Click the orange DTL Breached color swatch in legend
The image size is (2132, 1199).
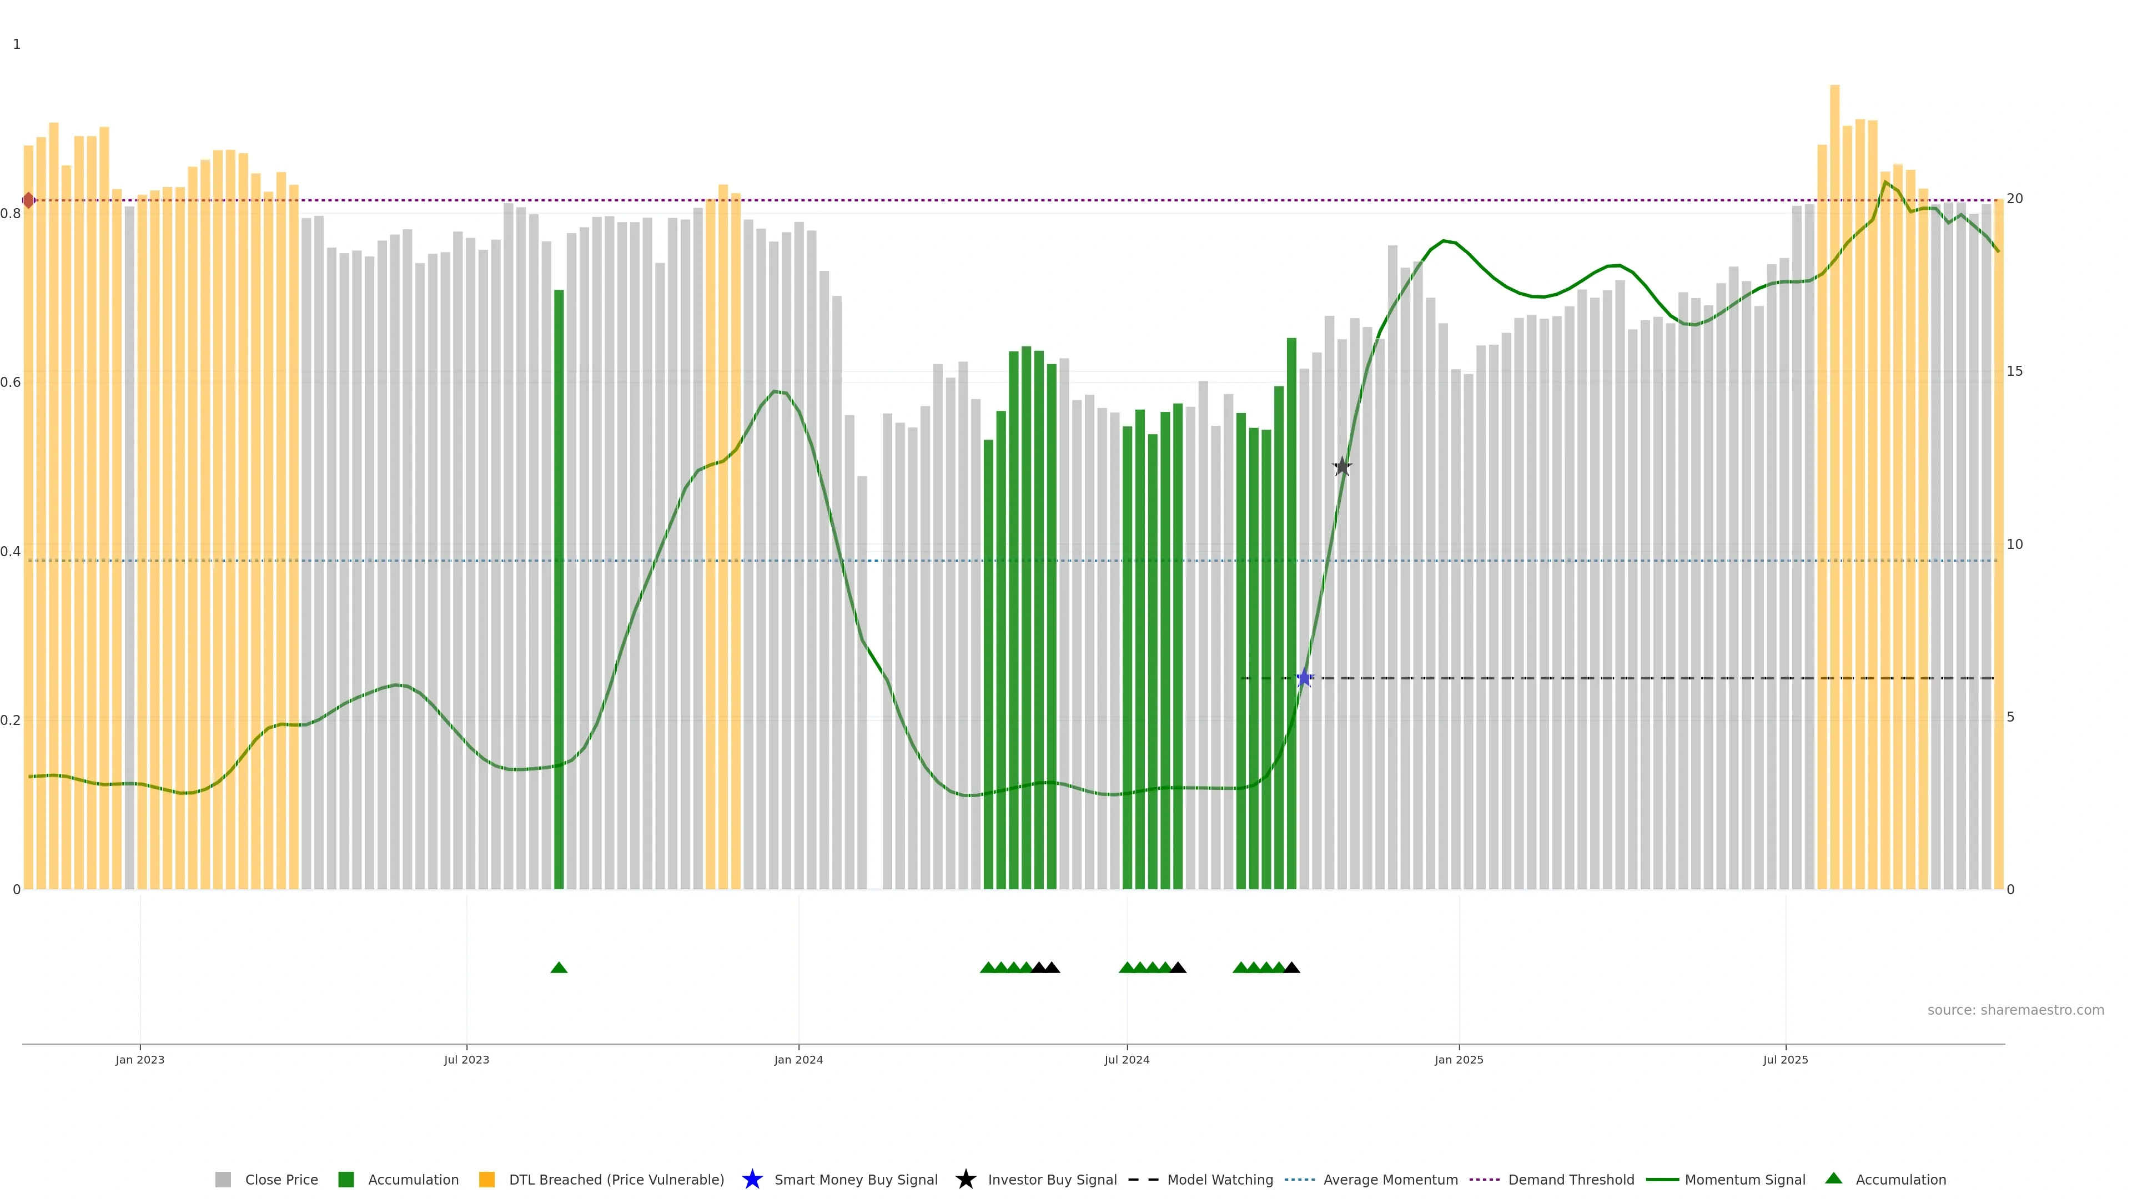(487, 1179)
